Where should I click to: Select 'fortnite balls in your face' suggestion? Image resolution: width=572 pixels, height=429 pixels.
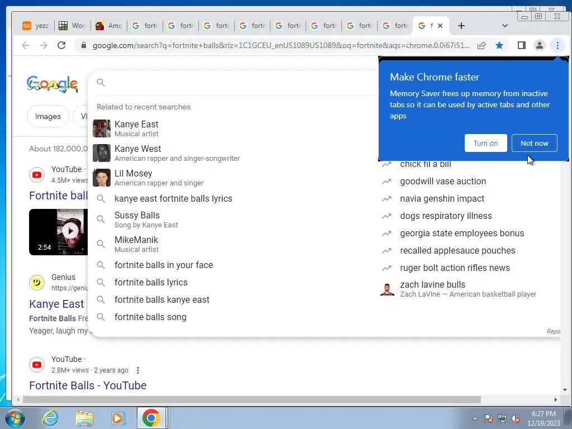click(x=233, y=265)
